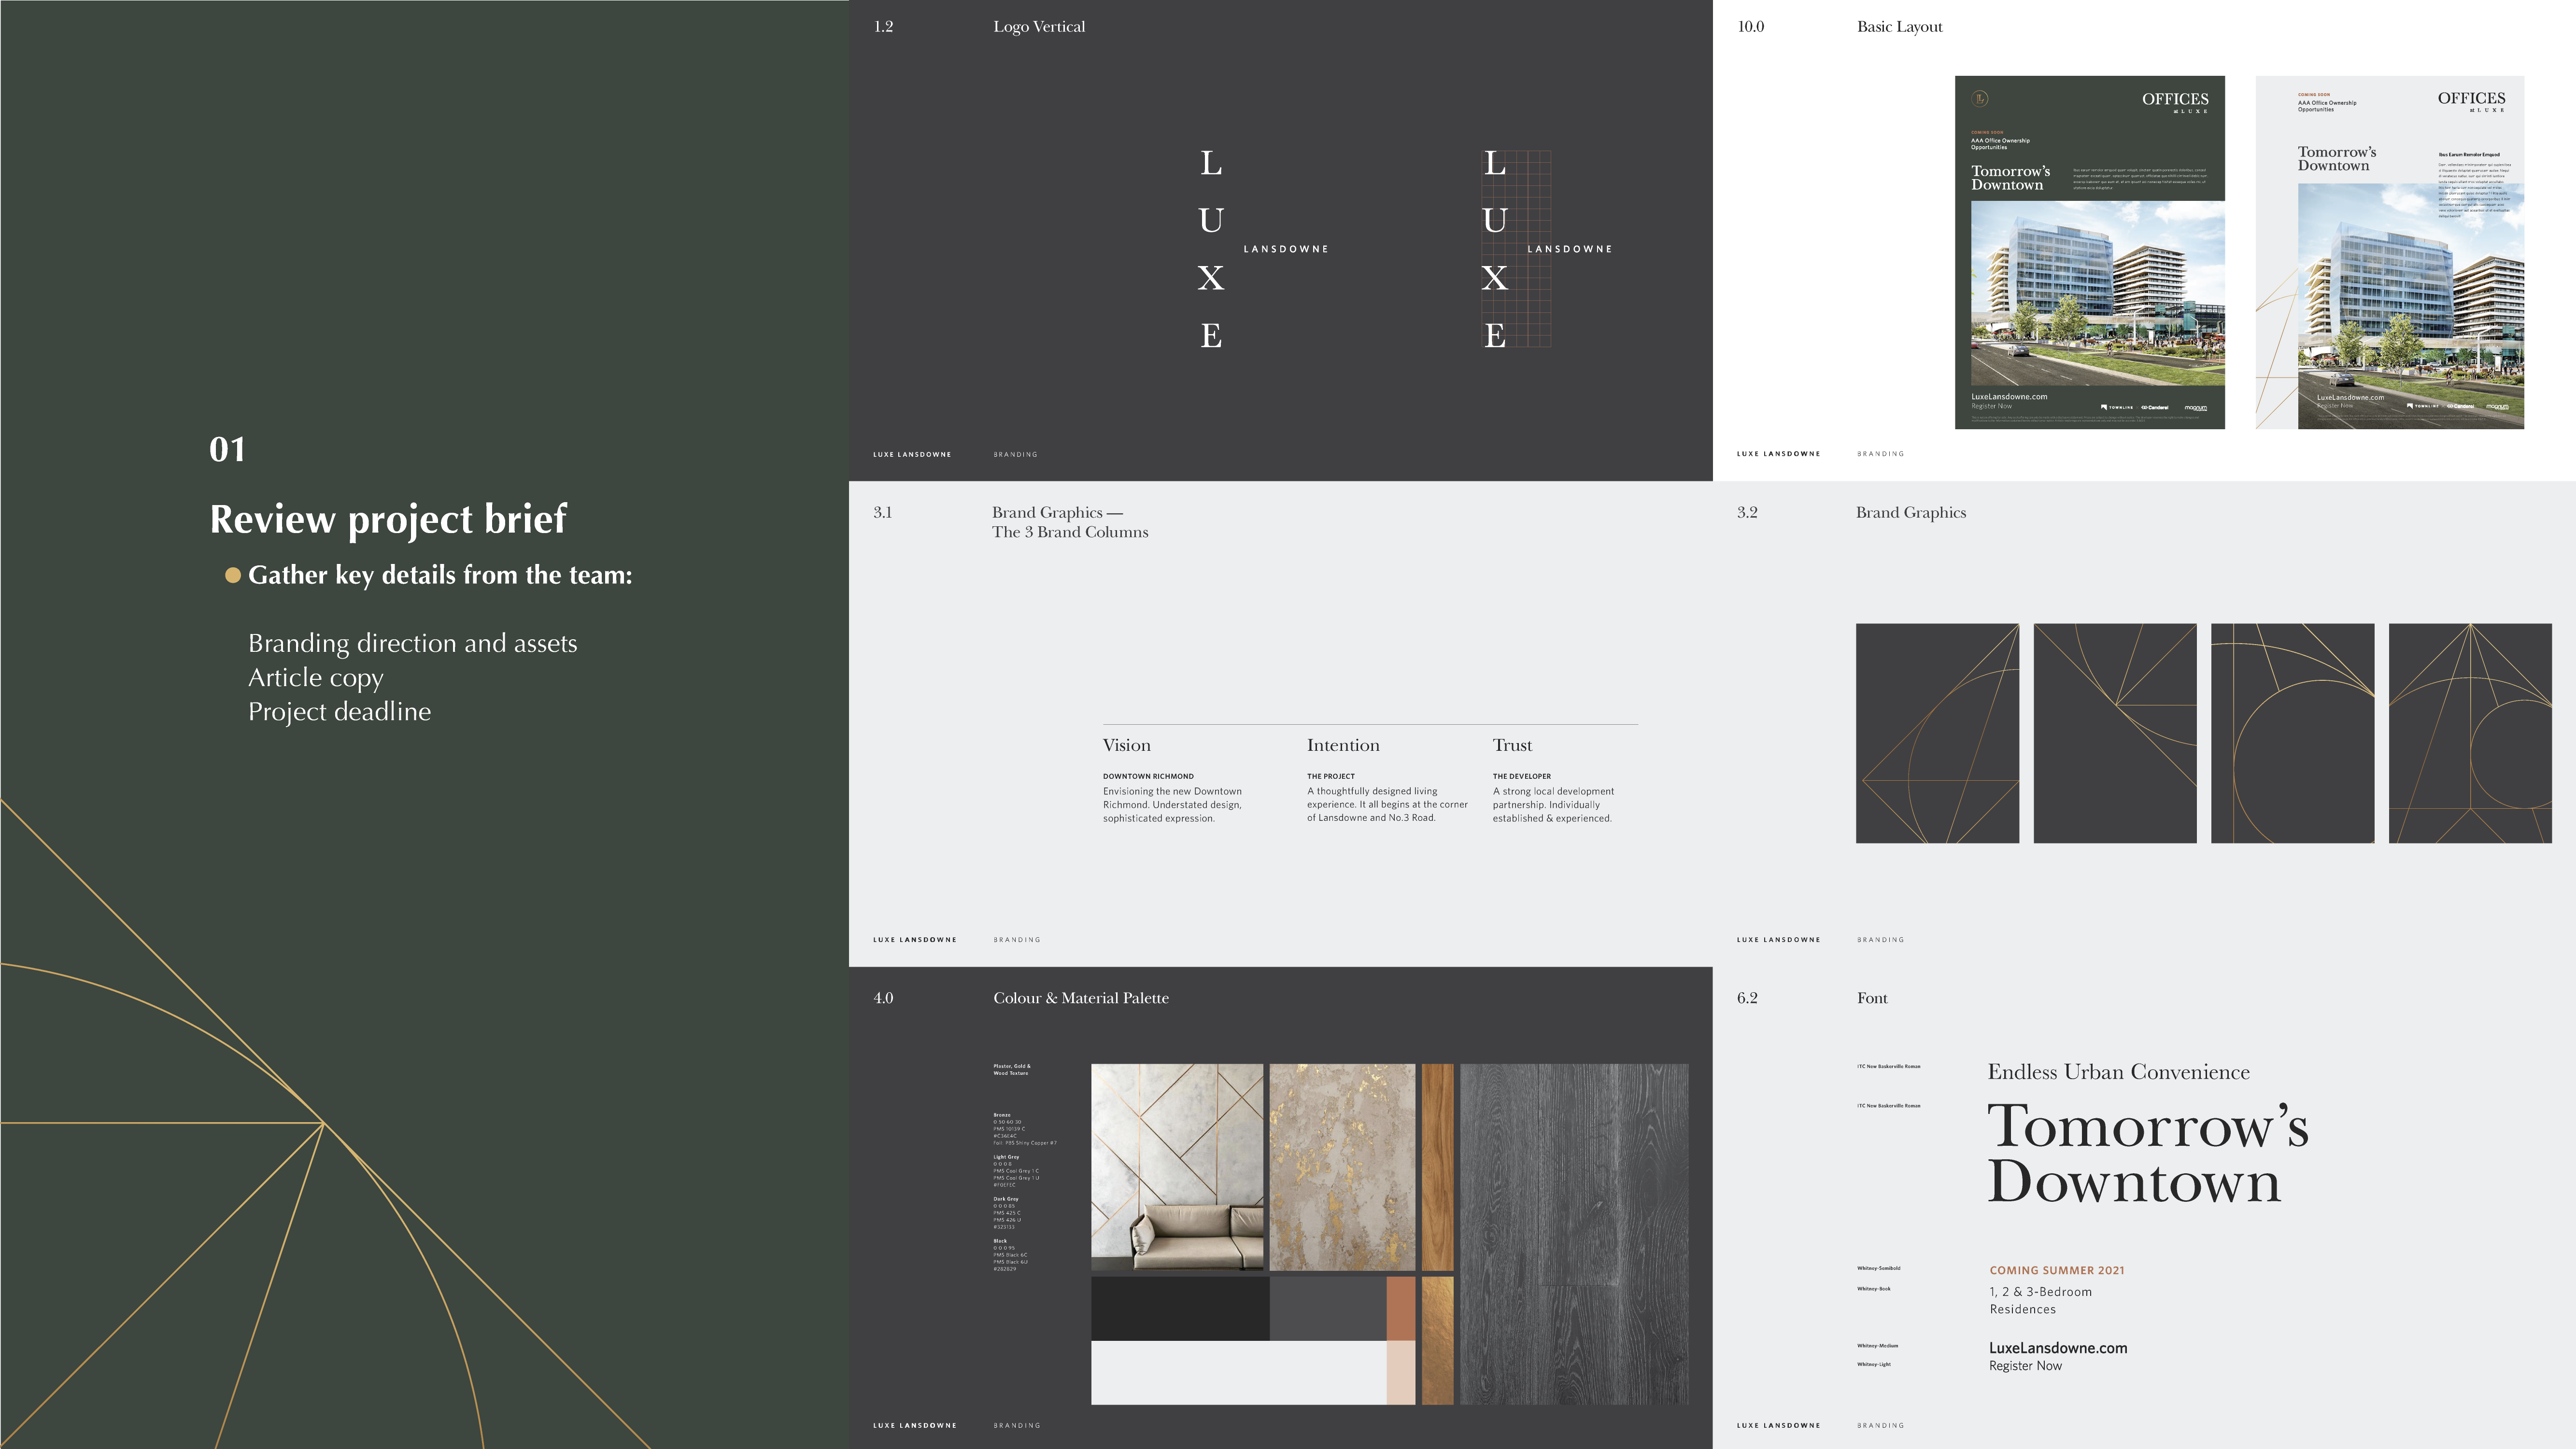Select the vertical LUXE logo with grid overlay
The width and height of the screenshot is (2576, 1449).
[x=1546, y=249]
